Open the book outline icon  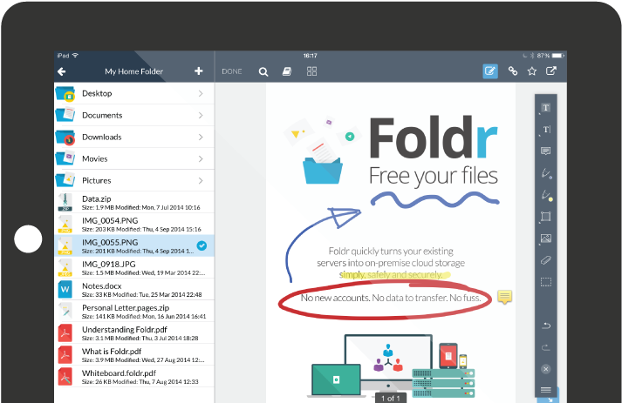pyautogui.click(x=287, y=71)
